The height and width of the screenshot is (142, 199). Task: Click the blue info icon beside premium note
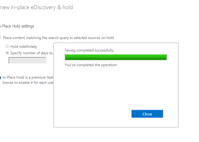[x=0, y=77]
